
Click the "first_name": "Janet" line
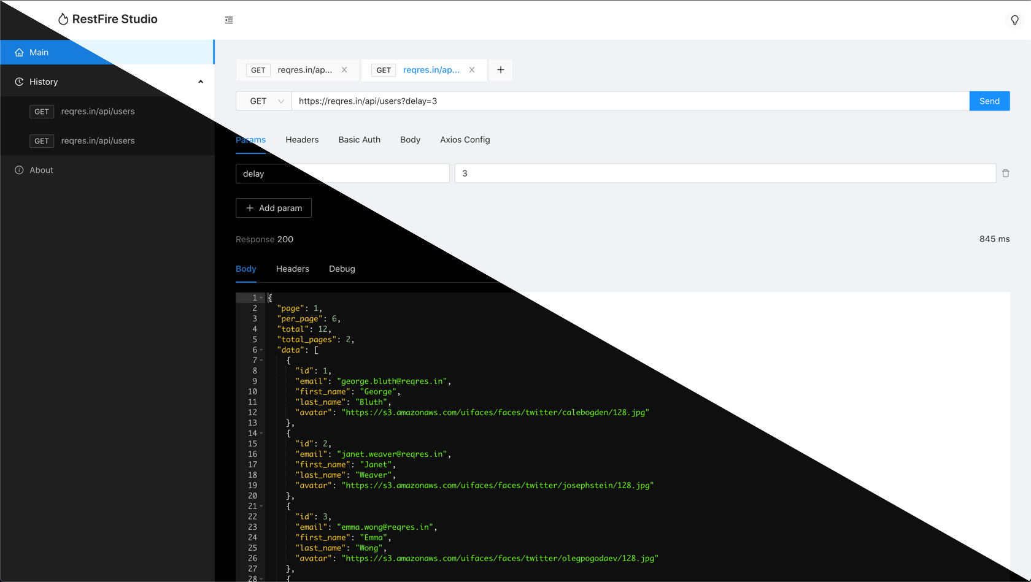[x=346, y=465]
